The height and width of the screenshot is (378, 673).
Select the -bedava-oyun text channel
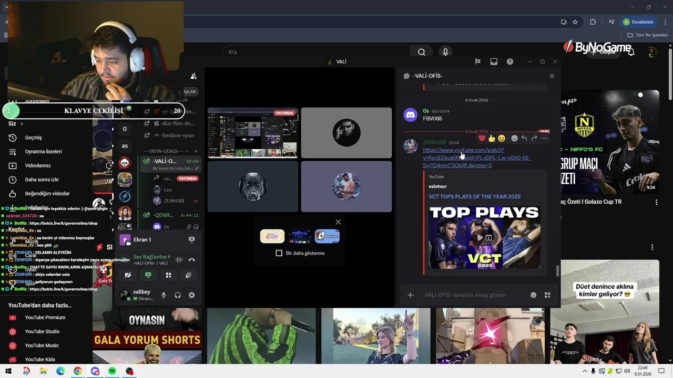(x=171, y=135)
